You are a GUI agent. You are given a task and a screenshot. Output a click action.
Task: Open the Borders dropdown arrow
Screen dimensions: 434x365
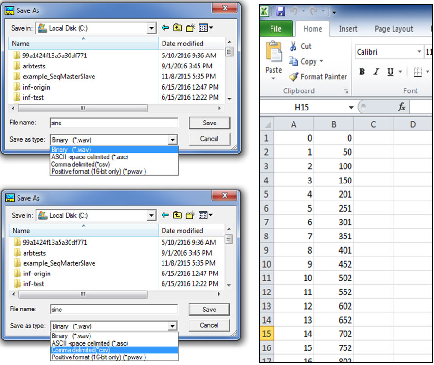pos(427,72)
